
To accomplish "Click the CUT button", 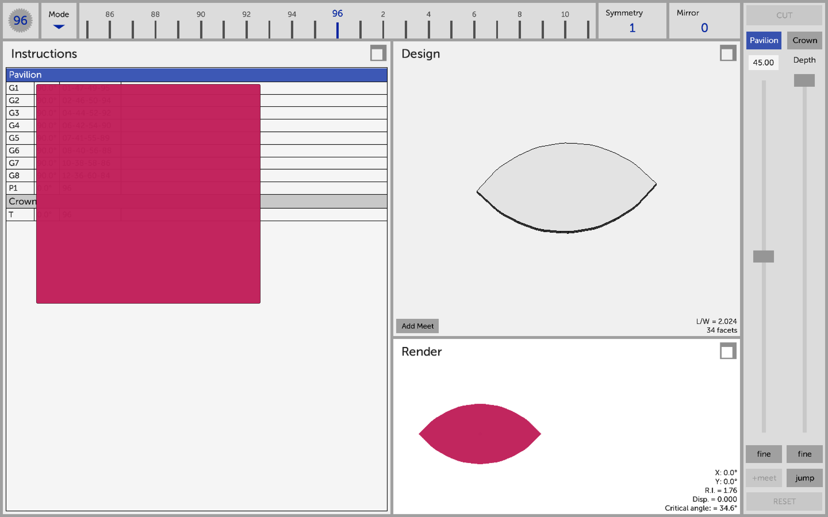I will (784, 15).
